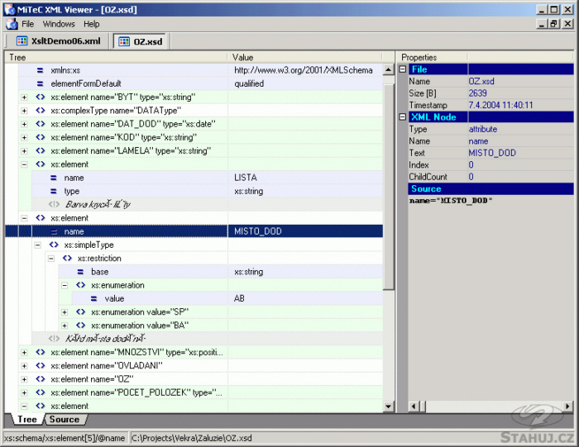Collapse the xs:simpleType node

coord(38,245)
